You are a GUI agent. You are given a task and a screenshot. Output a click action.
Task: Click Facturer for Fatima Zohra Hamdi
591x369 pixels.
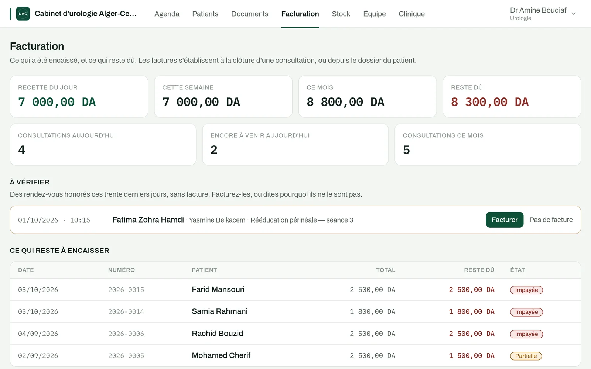[505, 220]
